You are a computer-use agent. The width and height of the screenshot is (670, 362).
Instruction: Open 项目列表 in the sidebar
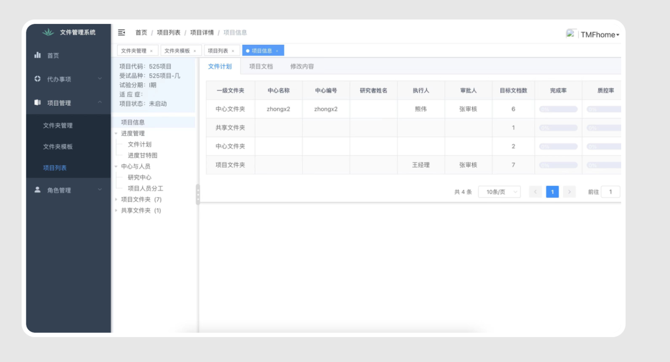pos(55,168)
